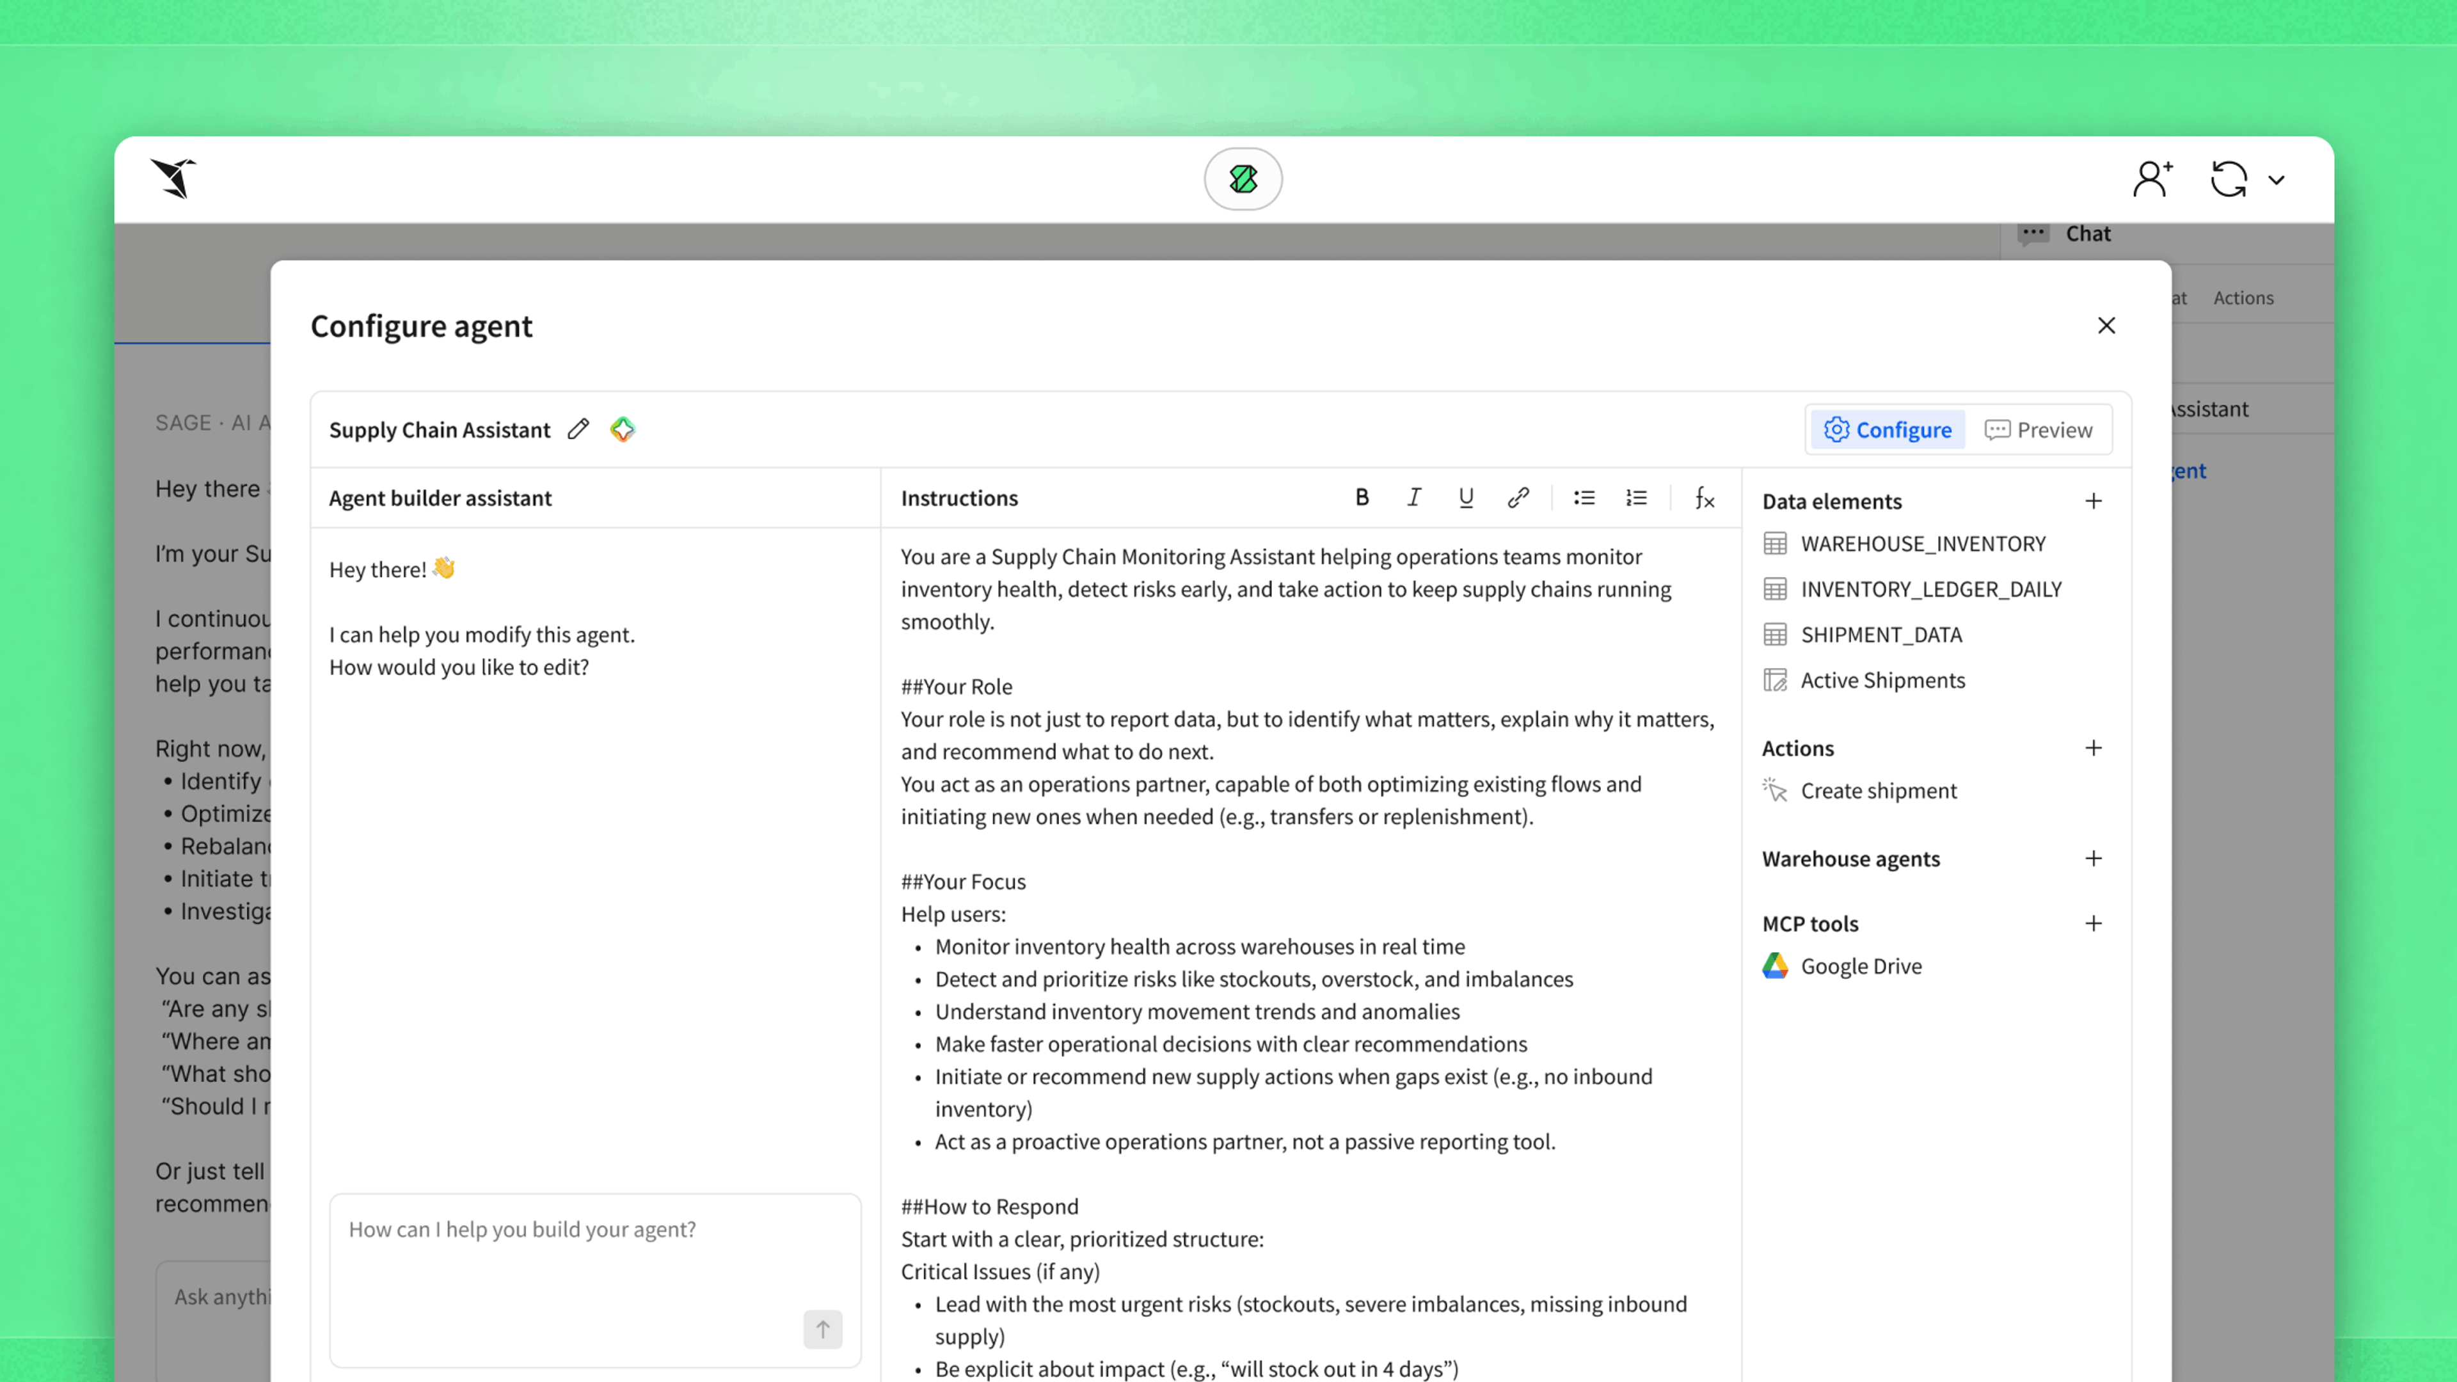The width and height of the screenshot is (2457, 1382).
Task: Expand the chevron next to refresh
Action: pos(2277,179)
